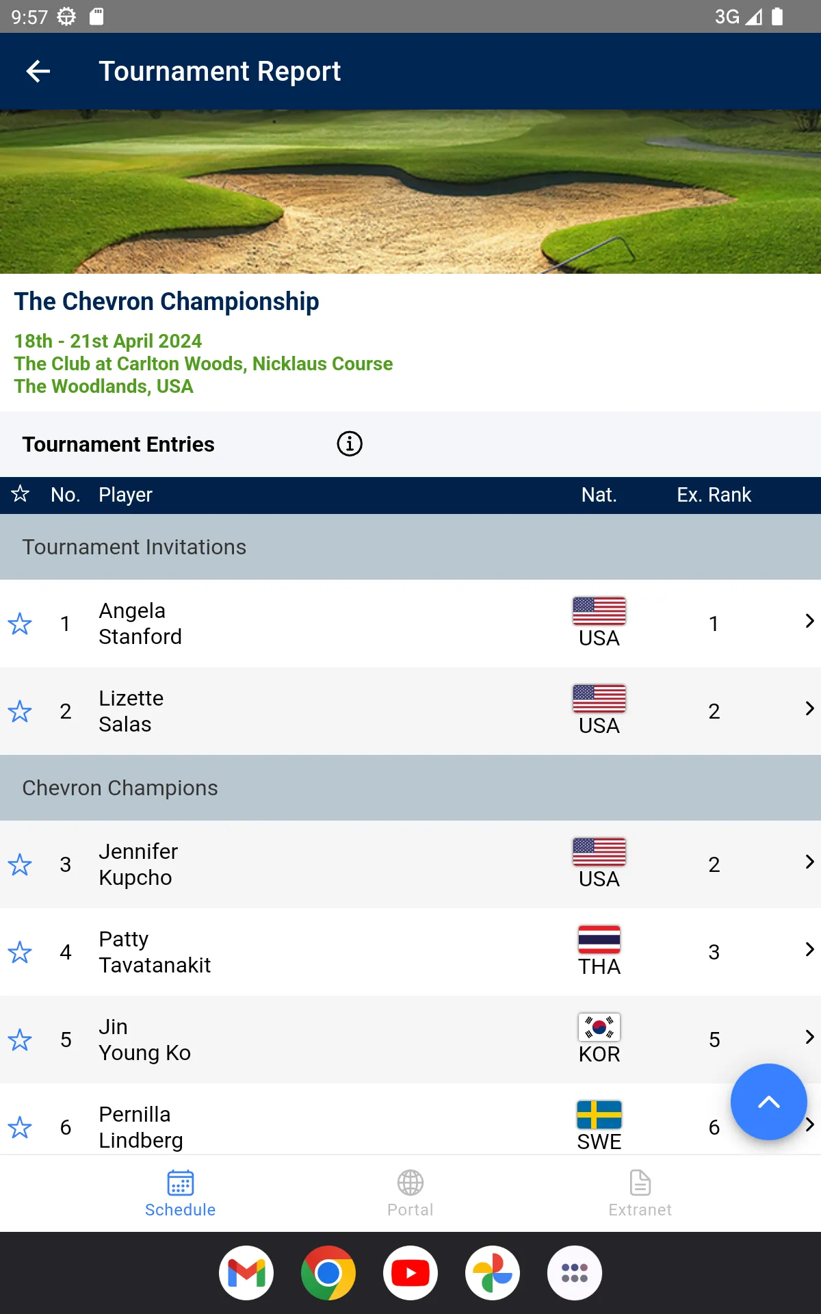Tap the star icon in the table header
Image resolution: width=821 pixels, height=1314 pixels.
(x=21, y=494)
